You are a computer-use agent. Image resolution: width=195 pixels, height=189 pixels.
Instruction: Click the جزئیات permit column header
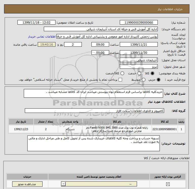tap(27, 177)
